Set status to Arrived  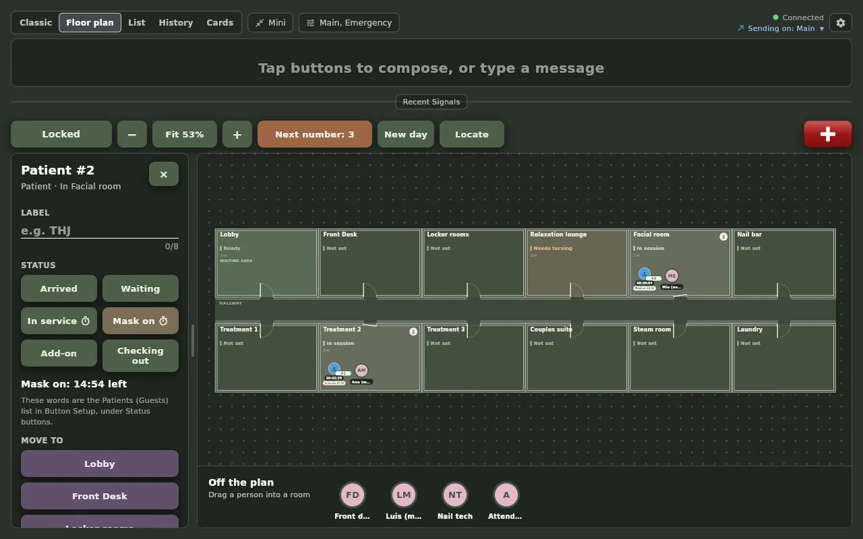click(59, 288)
